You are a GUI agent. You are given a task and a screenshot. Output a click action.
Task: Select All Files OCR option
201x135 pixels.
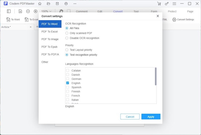(x=67, y=28)
